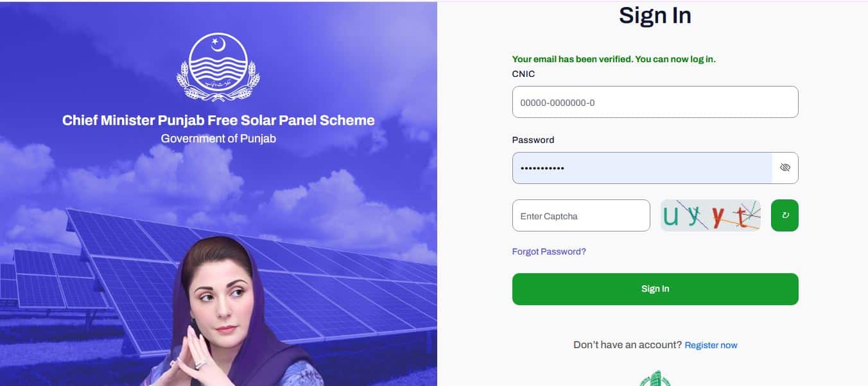
Task: Select the password input field
Action: 642,167
